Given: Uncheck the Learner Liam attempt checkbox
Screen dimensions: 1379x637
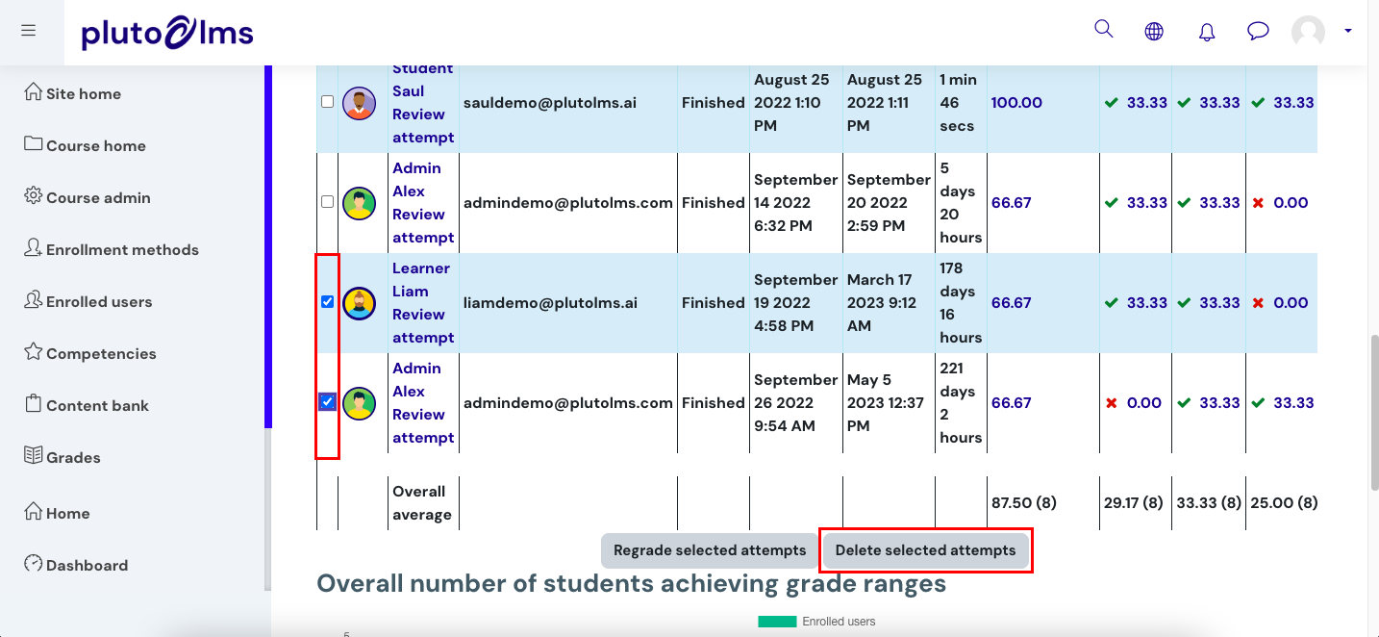Looking at the screenshot, I should point(327,301).
